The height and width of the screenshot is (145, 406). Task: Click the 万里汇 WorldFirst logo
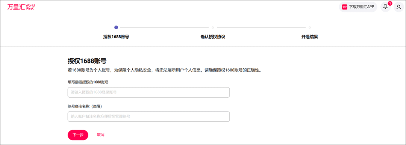click(21, 7)
